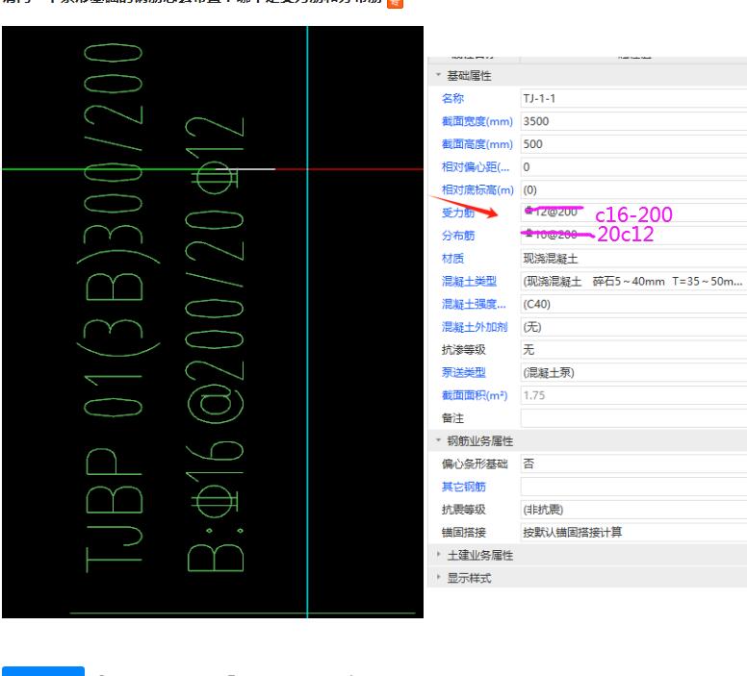Select the 抗渗等级 property label

pyautogui.click(x=464, y=349)
